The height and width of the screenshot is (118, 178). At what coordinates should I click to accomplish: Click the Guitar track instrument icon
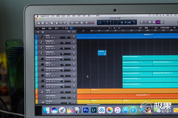43,92
